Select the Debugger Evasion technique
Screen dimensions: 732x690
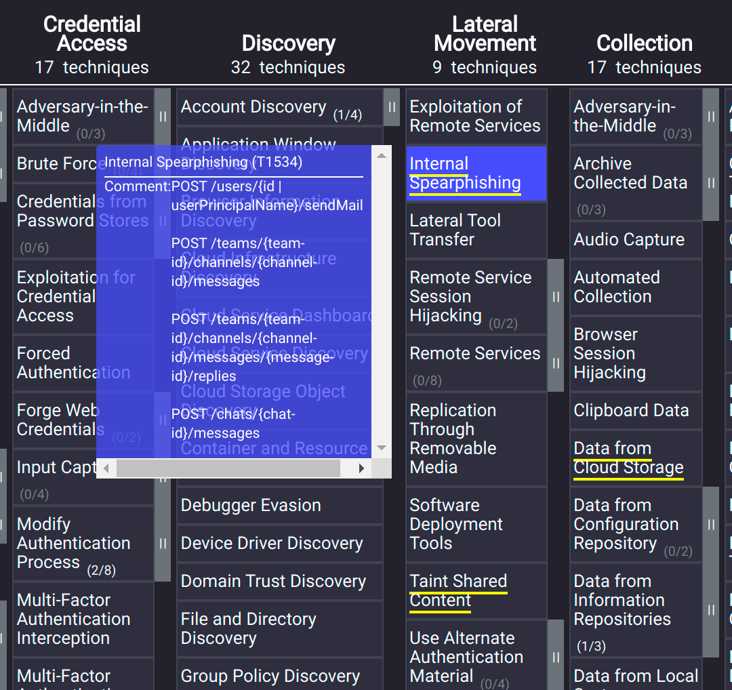click(251, 505)
